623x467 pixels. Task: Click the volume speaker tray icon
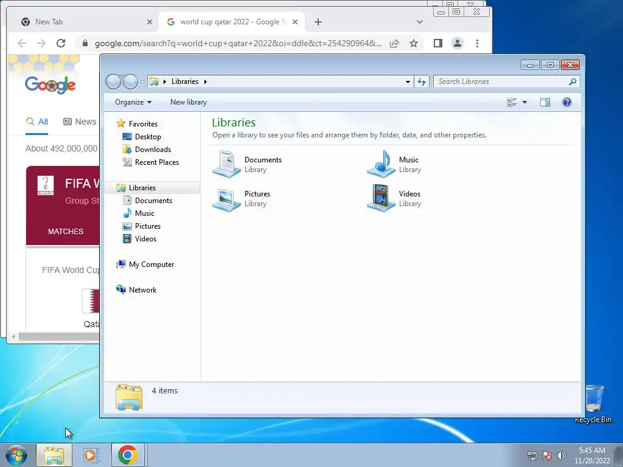pyautogui.click(x=561, y=455)
